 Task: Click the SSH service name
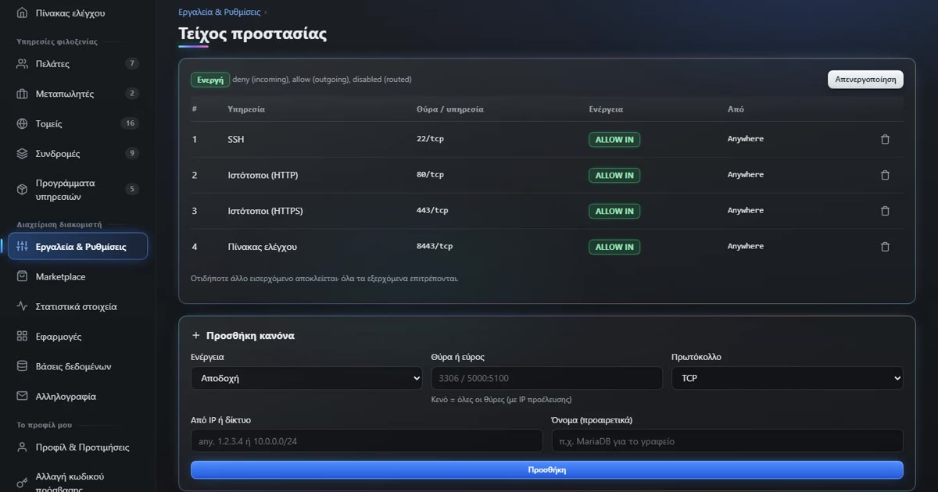tap(235, 139)
